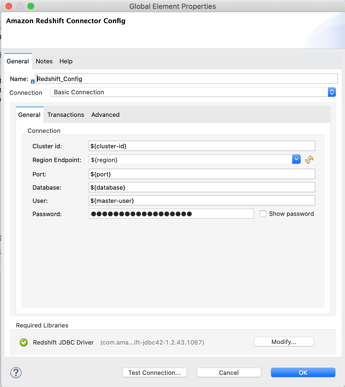Click the driver version text com.ama...ift-jdbc42
Screen dimensions: 345x387
click(x=152, y=342)
